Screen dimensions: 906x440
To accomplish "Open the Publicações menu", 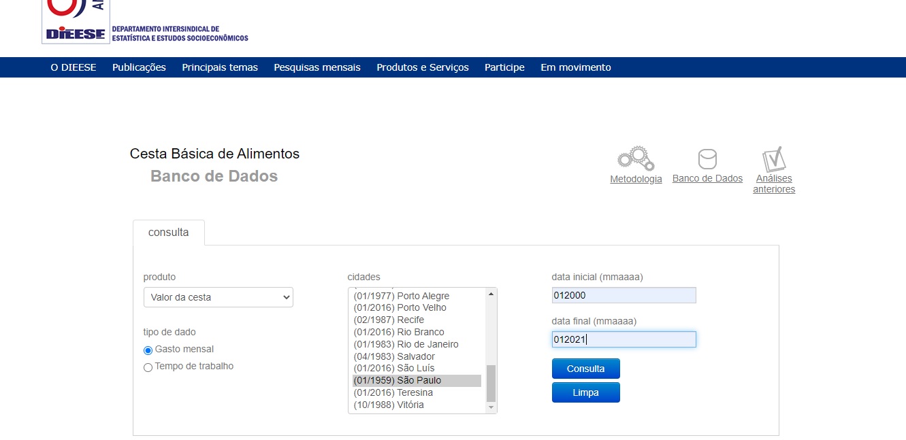I will (139, 67).
